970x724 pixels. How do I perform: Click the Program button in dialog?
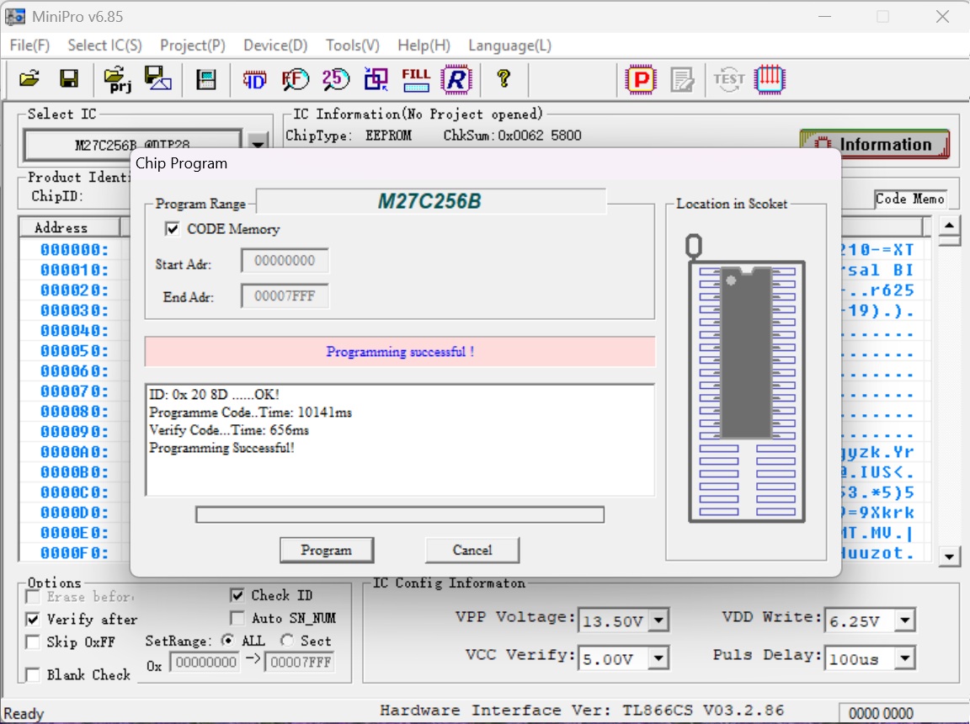327,550
